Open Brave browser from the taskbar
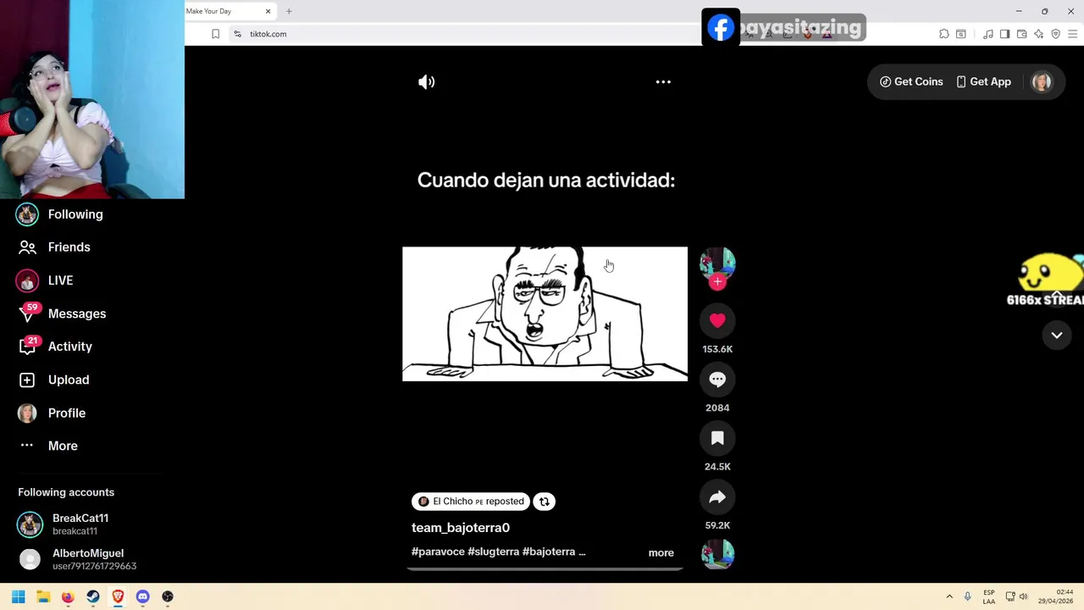This screenshot has width=1084, height=610. click(x=118, y=596)
